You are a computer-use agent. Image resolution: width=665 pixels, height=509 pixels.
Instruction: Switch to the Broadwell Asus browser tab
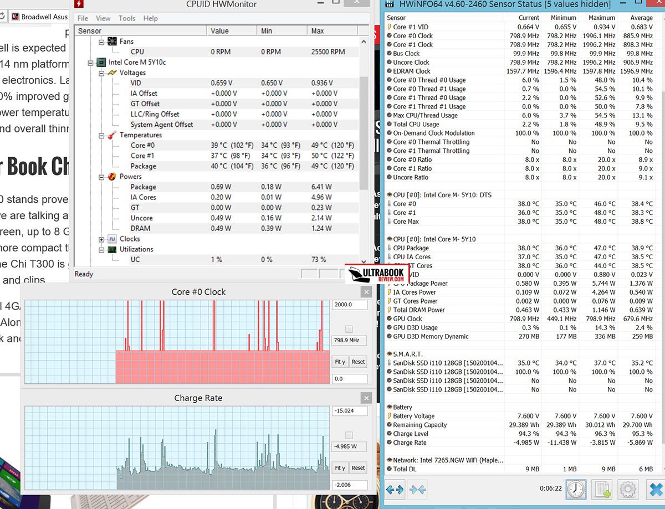coord(38,17)
